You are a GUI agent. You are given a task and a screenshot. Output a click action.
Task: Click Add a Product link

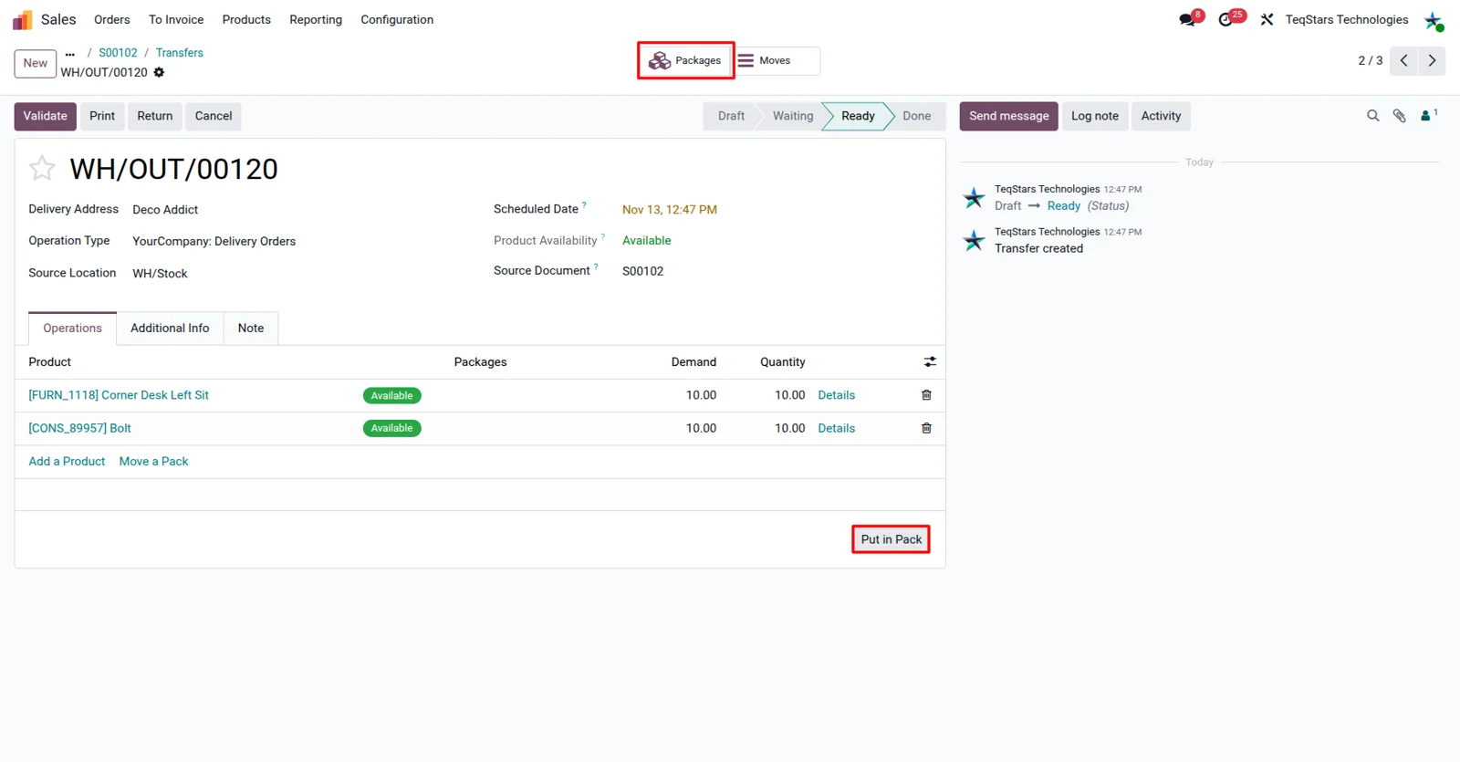pyautogui.click(x=67, y=462)
